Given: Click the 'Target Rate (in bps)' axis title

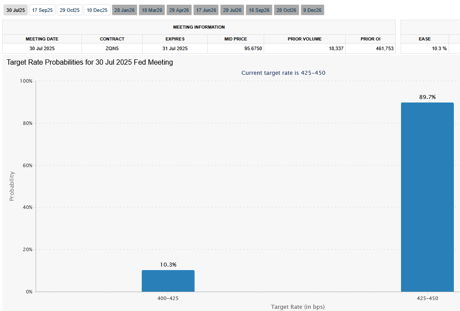Looking at the screenshot, I should pos(298,307).
